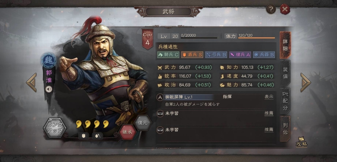Switch to the Pt配分 tab
This screenshot has width=337, height=162.
(285, 101)
